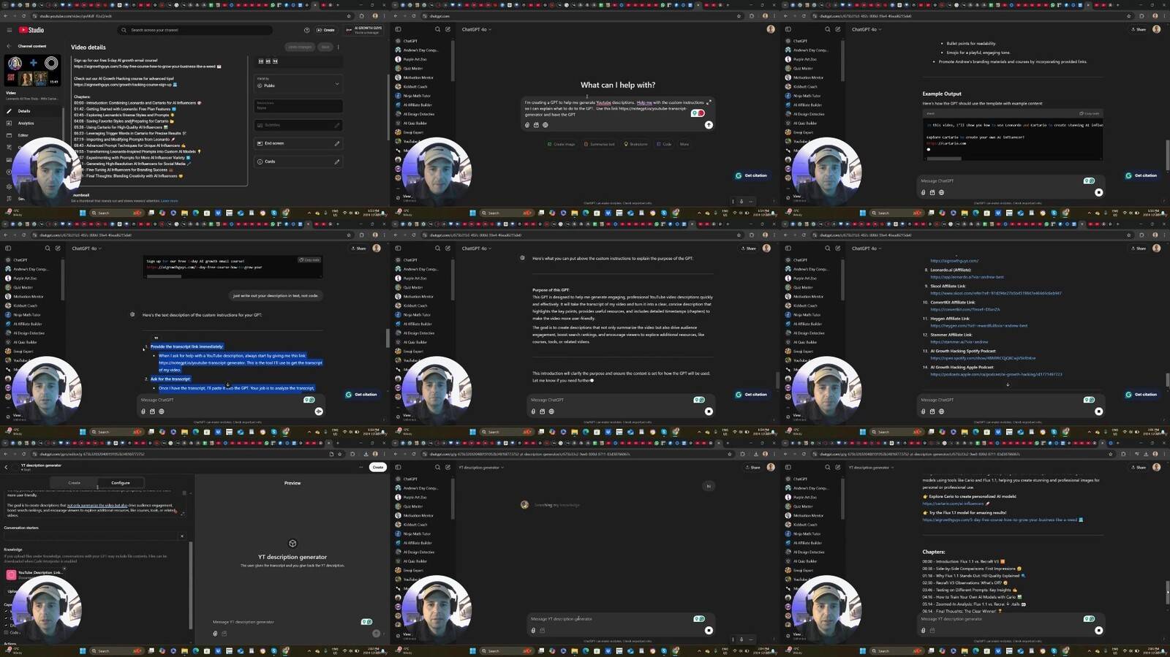Open the help icon in YouTube Studio header
The width and height of the screenshot is (1170, 657).
(306, 30)
